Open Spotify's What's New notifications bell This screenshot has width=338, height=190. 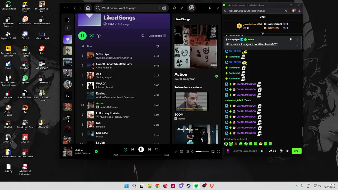[x=175, y=8]
